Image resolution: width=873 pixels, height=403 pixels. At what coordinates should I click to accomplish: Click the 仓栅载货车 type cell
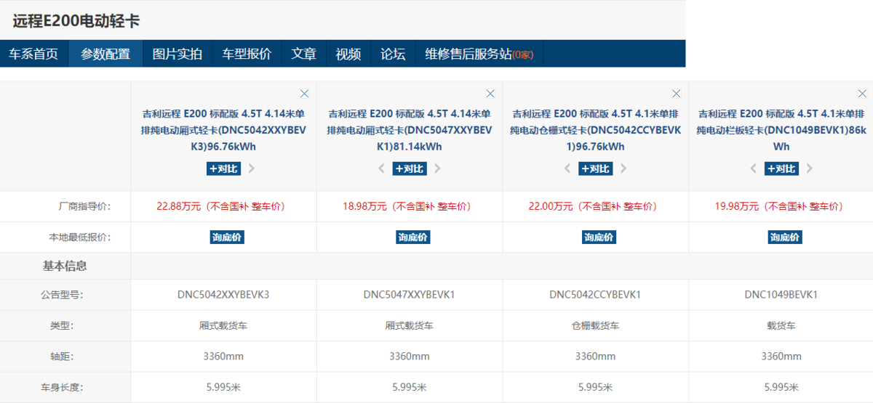[x=596, y=325]
